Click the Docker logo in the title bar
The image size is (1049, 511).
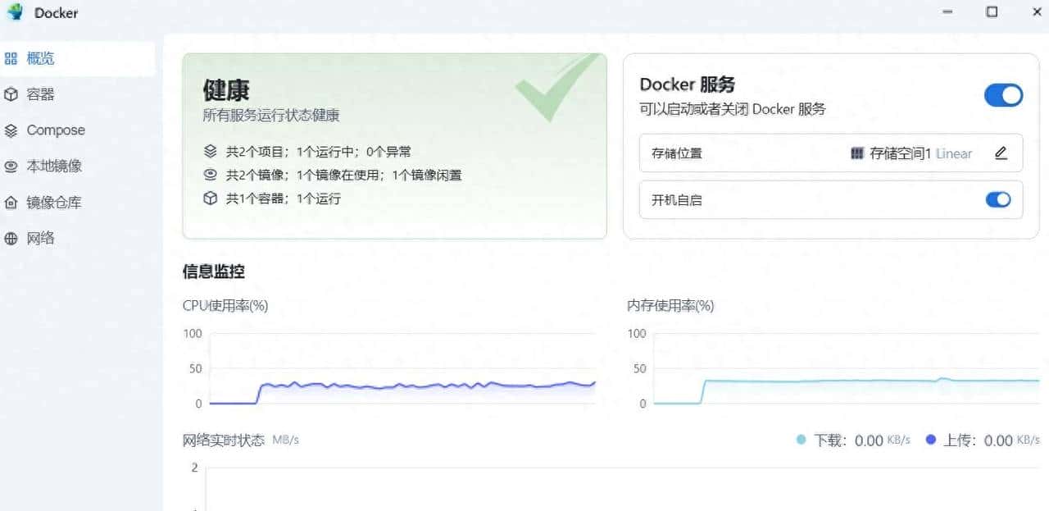(16, 12)
